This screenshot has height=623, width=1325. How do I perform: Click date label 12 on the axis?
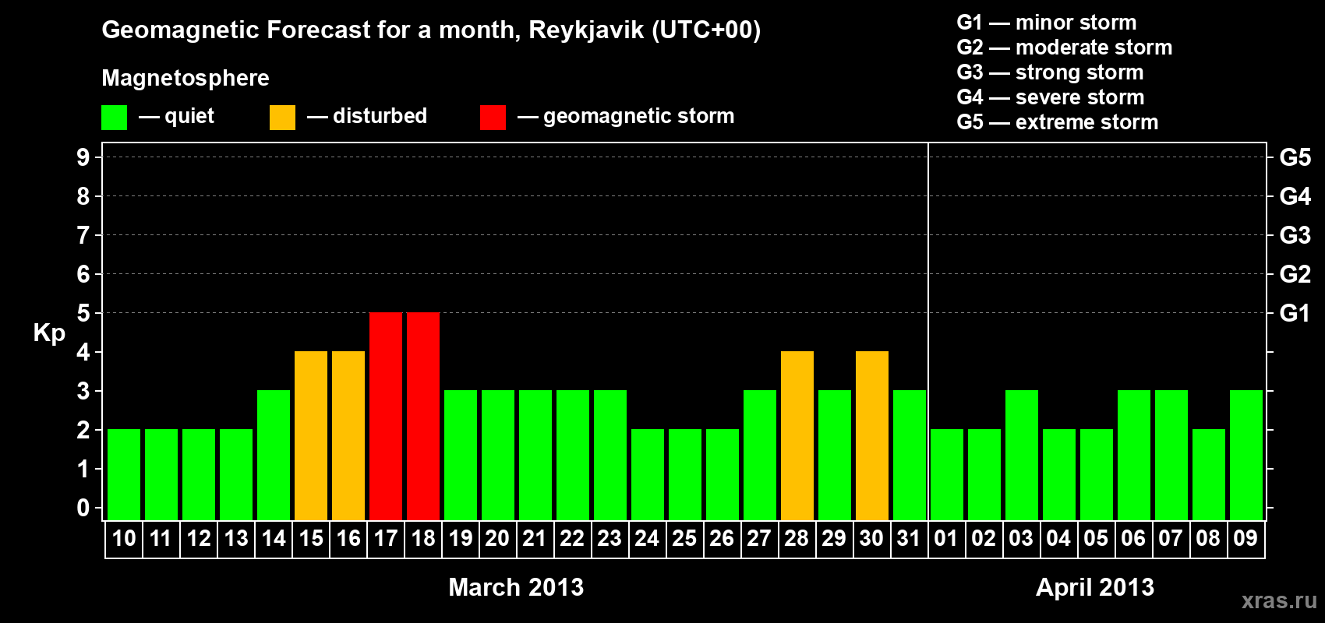point(199,538)
